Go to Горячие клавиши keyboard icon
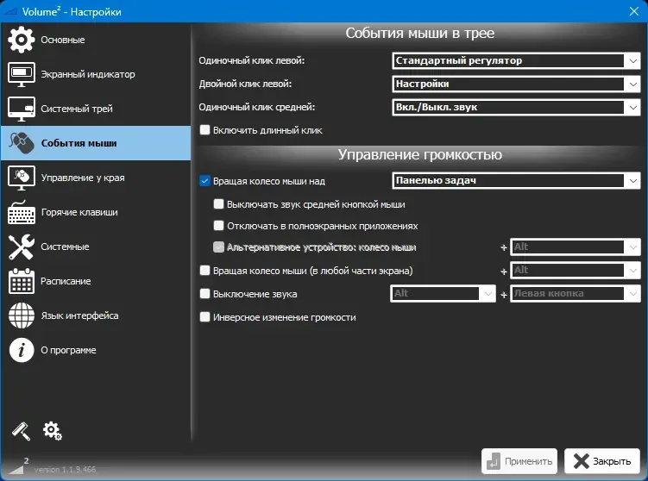The image size is (648, 481). pyautogui.click(x=21, y=212)
